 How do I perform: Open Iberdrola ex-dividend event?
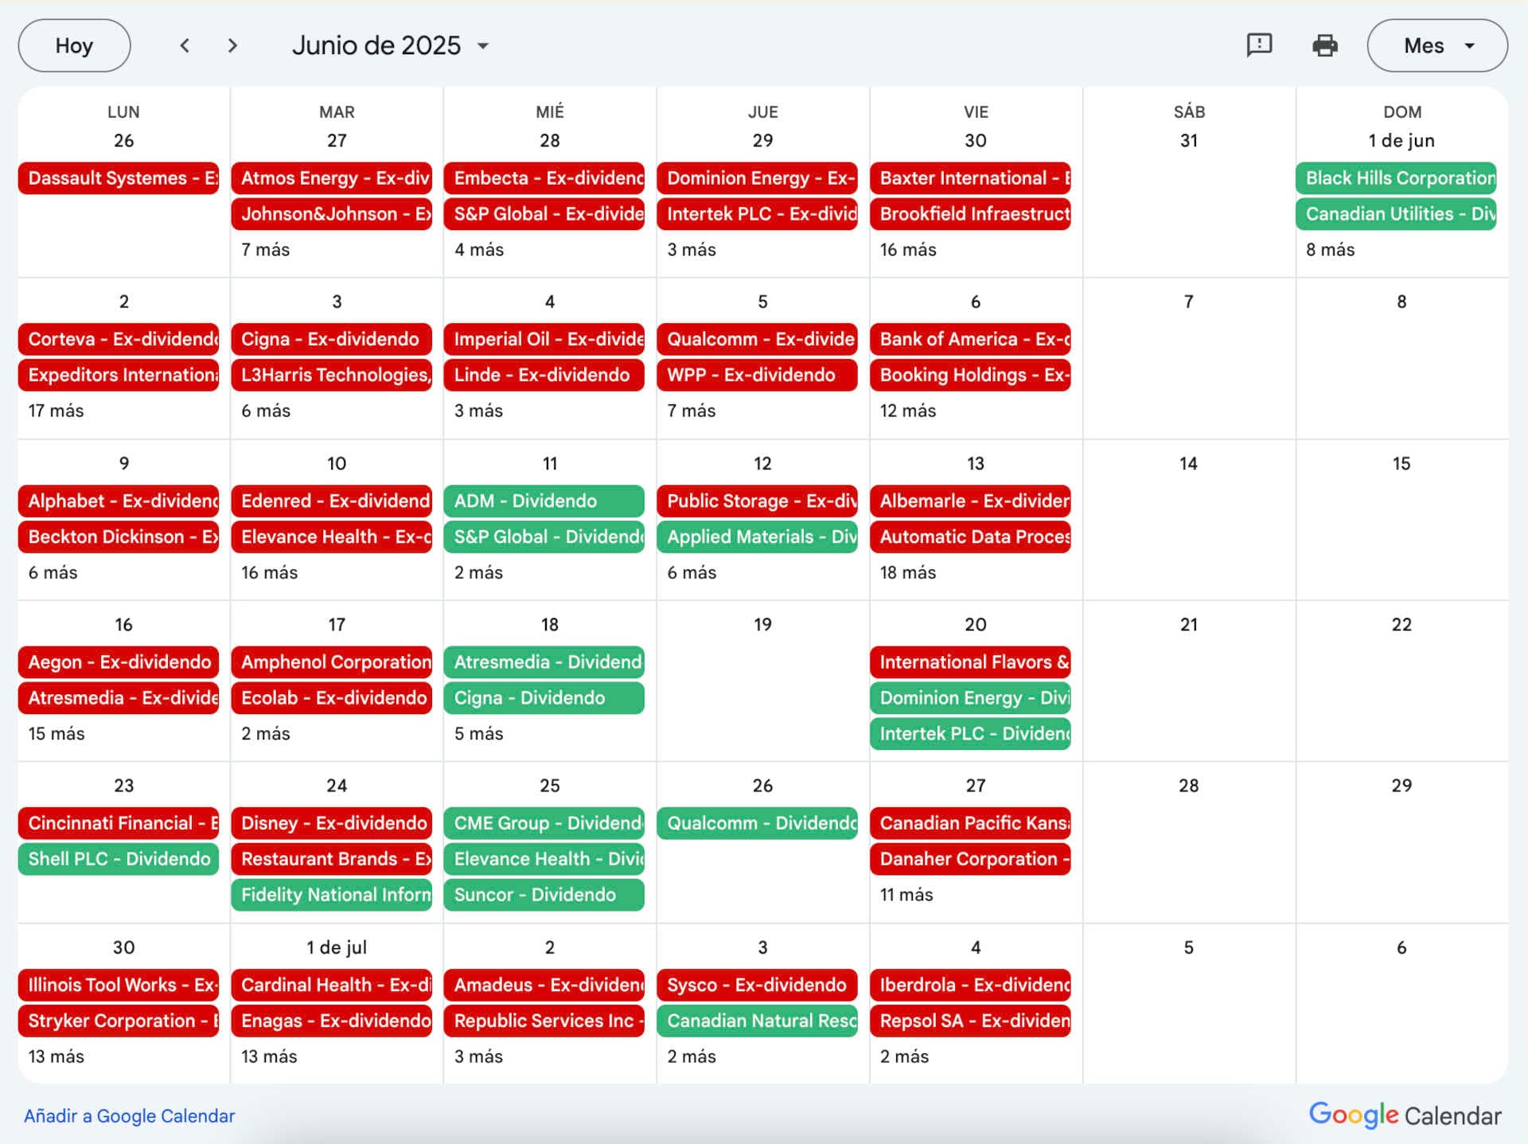(970, 985)
